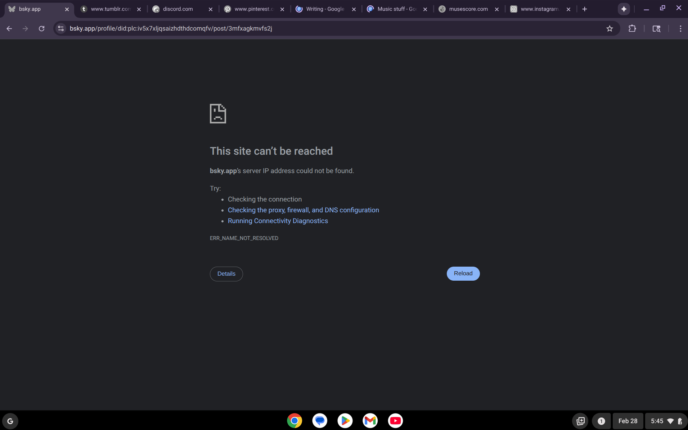Close the discord.com tab
688x430 pixels.
coord(211,9)
